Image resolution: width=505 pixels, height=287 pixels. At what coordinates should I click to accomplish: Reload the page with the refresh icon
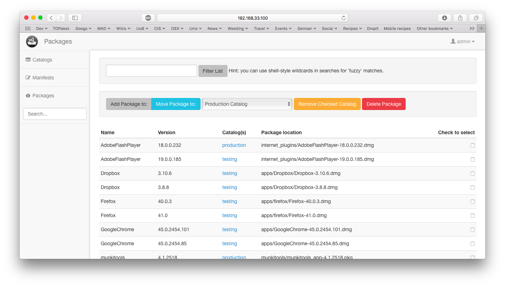coord(343,18)
